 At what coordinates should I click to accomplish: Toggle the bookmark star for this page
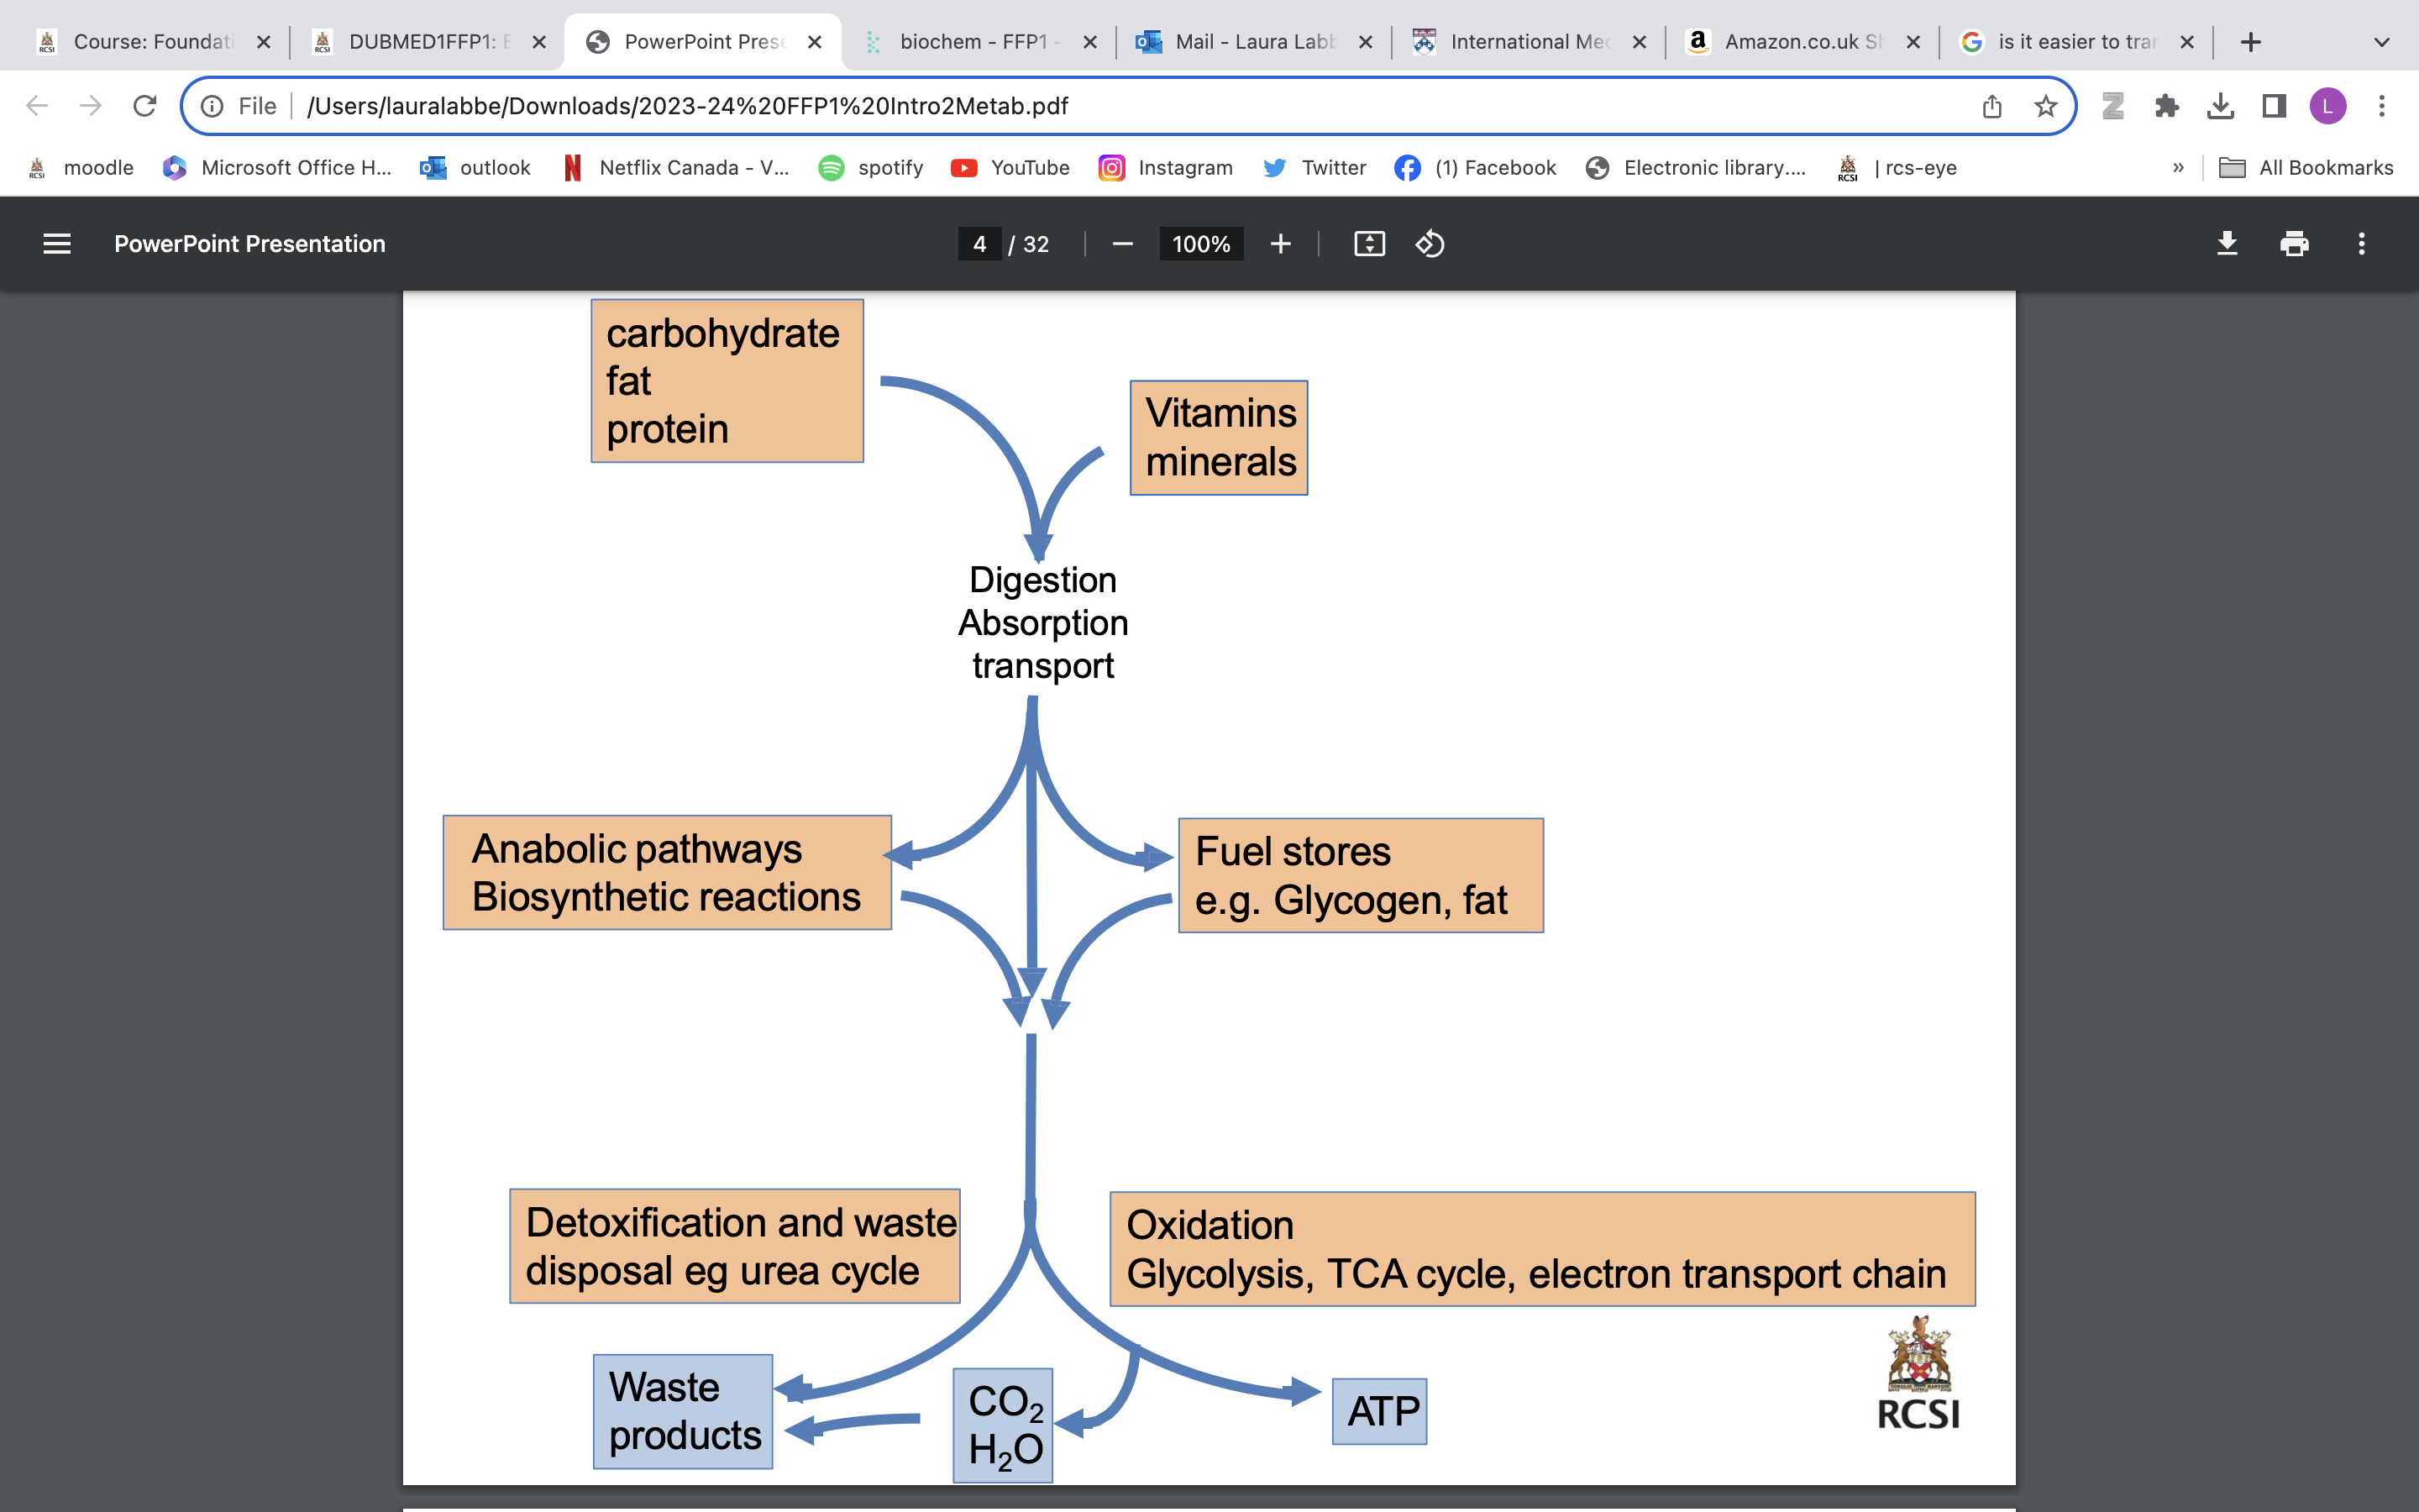click(x=2045, y=105)
